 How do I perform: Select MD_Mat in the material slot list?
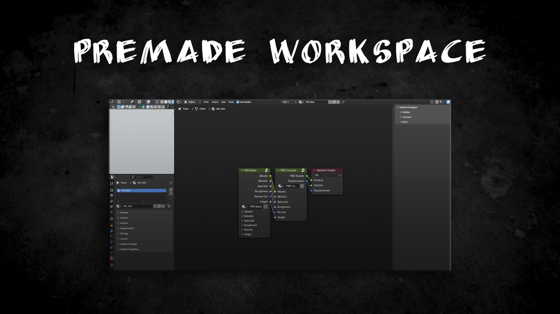click(142, 191)
